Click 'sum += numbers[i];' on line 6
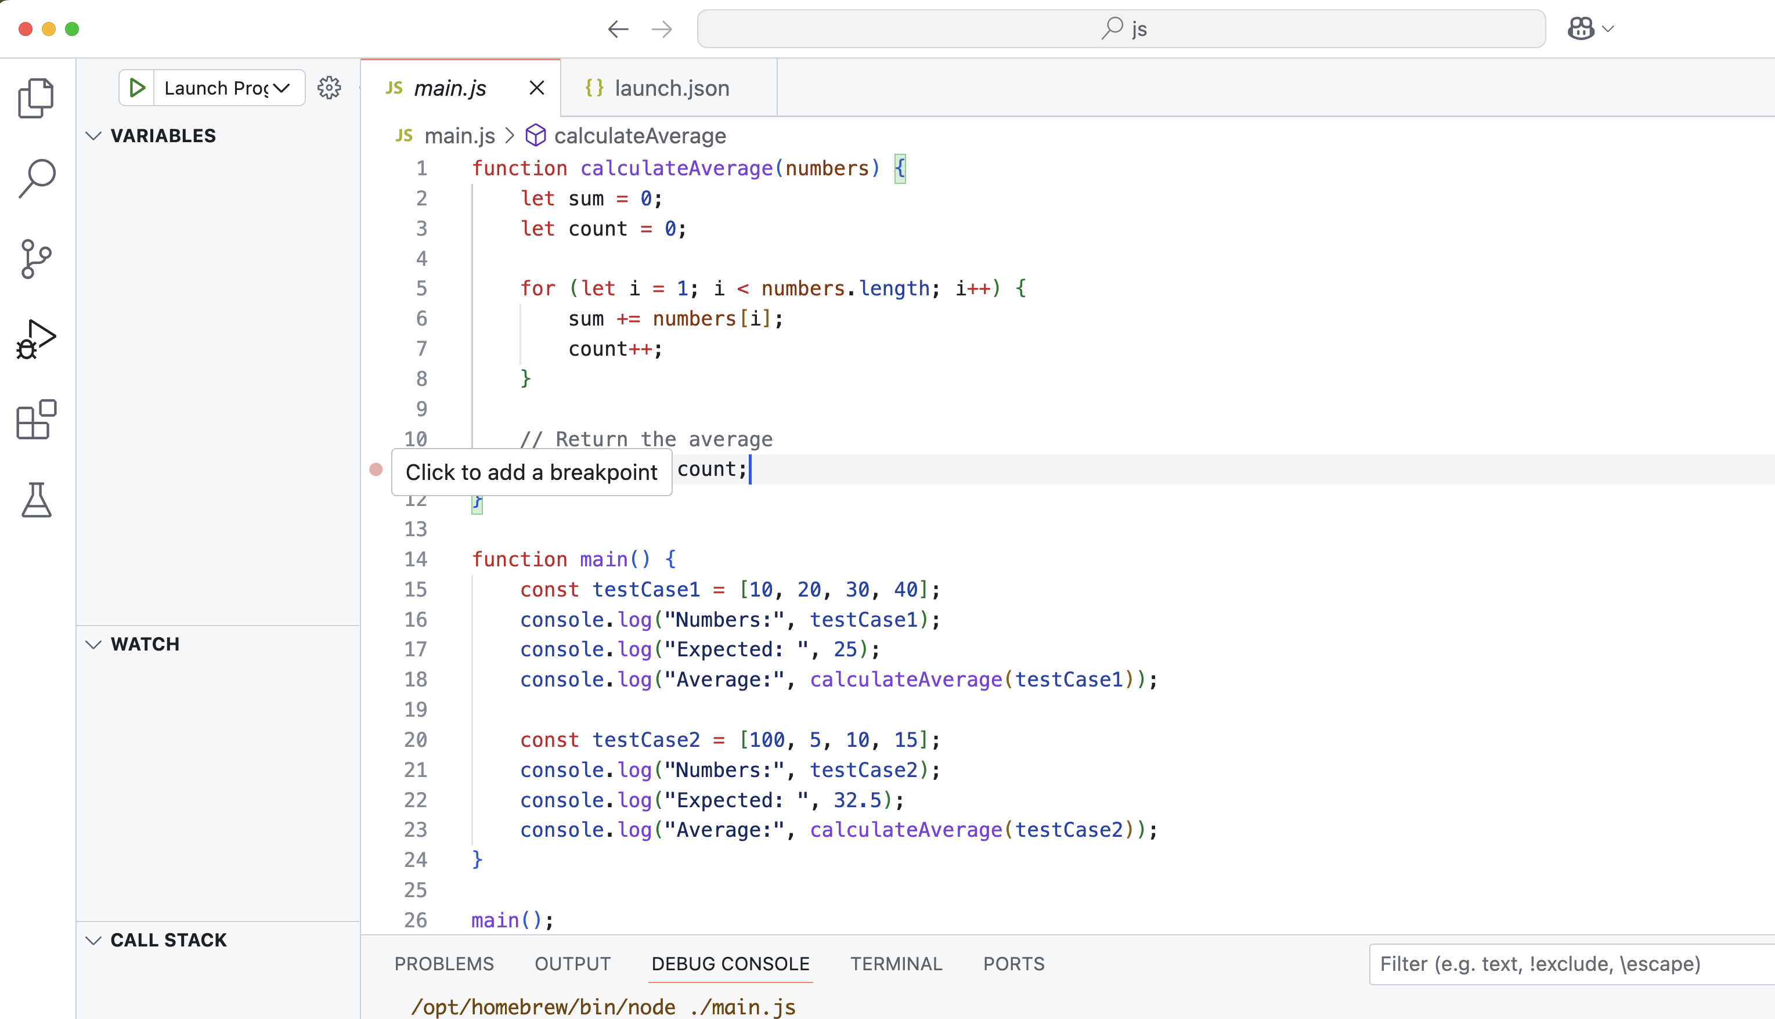The image size is (1775, 1019). (x=676, y=319)
